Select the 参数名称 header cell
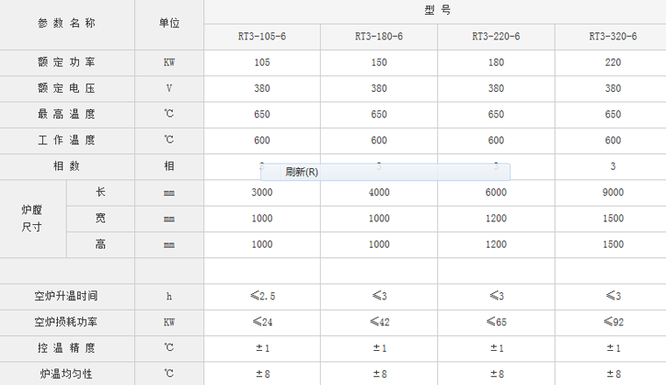The image size is (666, 385). click(67, 24)
